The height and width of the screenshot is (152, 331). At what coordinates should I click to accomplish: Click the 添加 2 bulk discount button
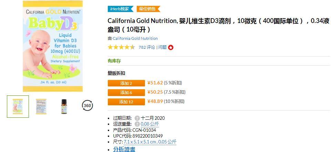pos(126,83)
